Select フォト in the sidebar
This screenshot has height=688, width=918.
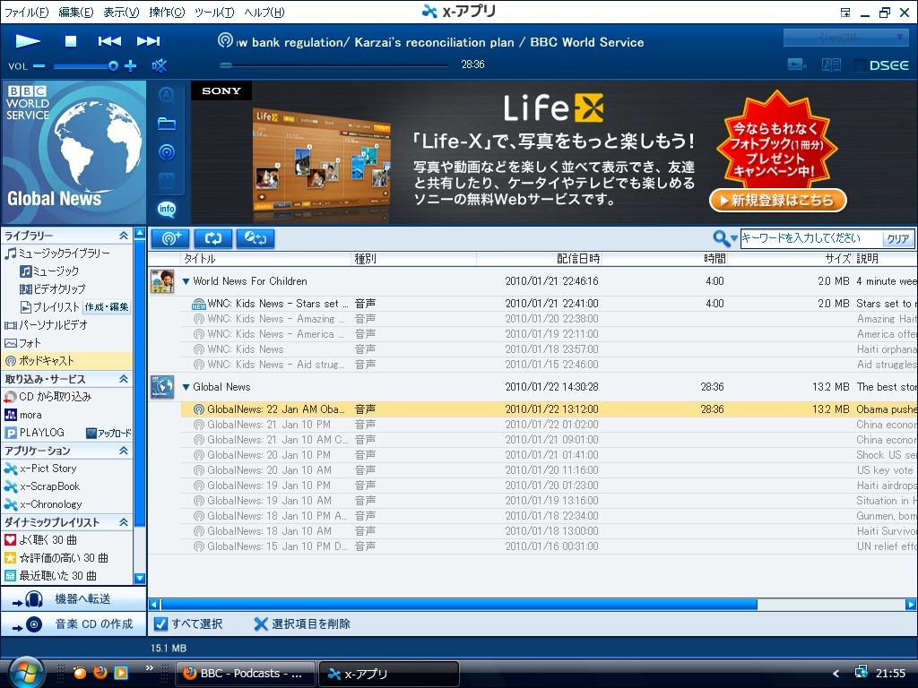tap(22, 343)
